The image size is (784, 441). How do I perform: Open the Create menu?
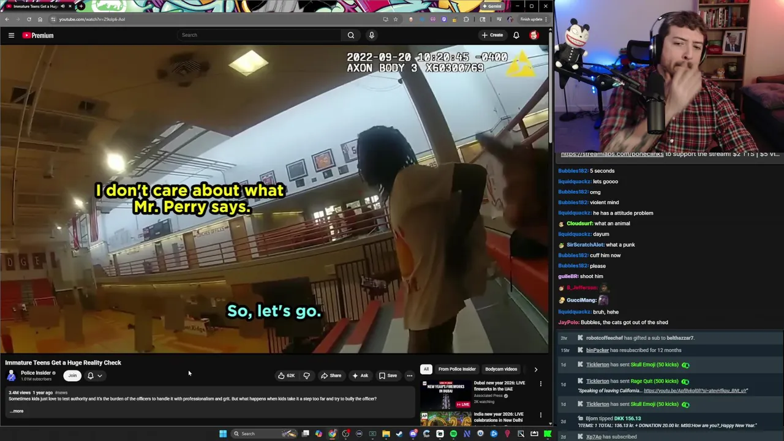pyautogui.click(x=492, y=35)
